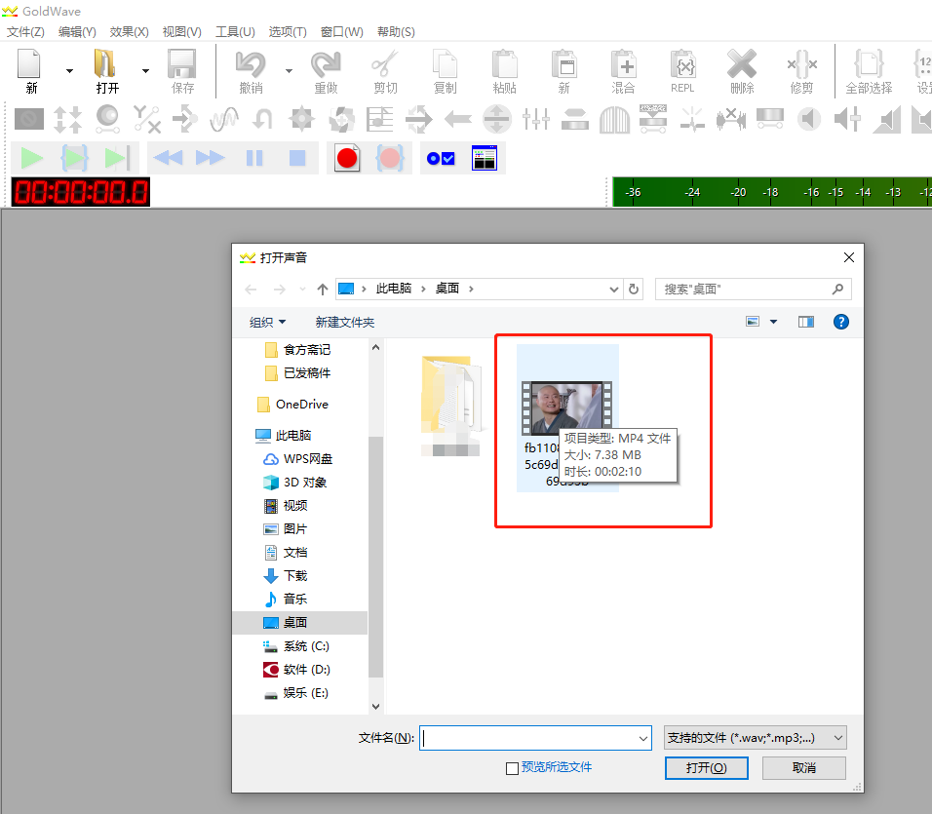Open the 组织 dropdown menu

click(268, 322)
